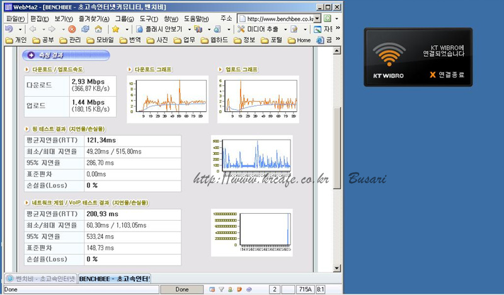Click the 2.93 Mbps download value
Image resolution: width=504 pixels, height=295 pixels.
[x=88, y=82]
